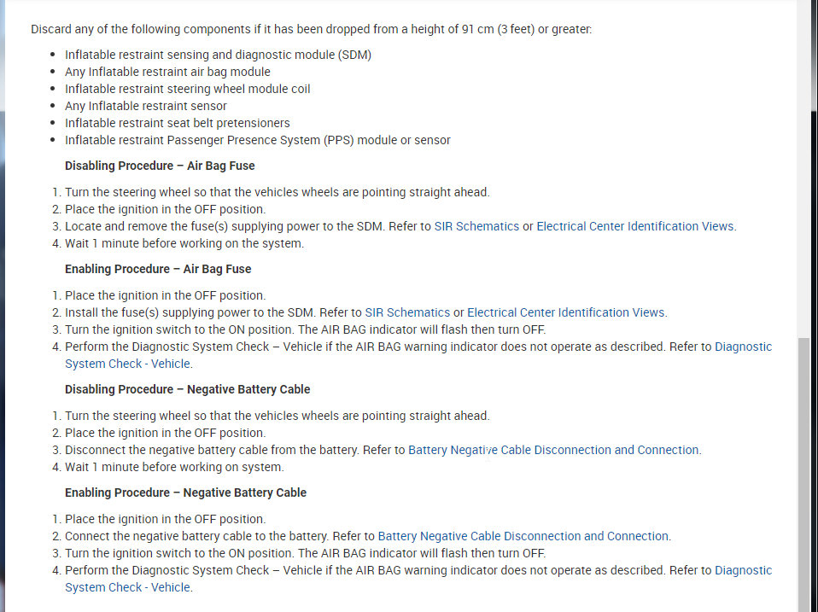This screenshot has width=818, height=612.
Task: Click the 'Inflatable restraint seat belt pretensioners' bullet
Action: coord(178,123)
